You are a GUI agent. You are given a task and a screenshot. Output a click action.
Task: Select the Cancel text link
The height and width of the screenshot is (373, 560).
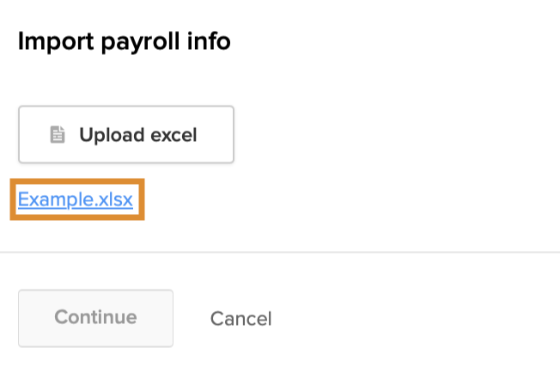point(240,319)
